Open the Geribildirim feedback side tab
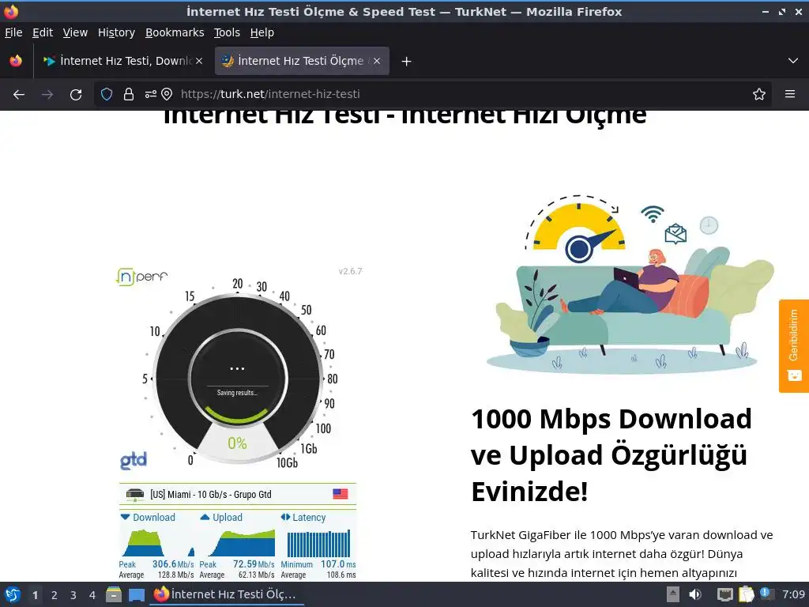 [x=793, y=346]
